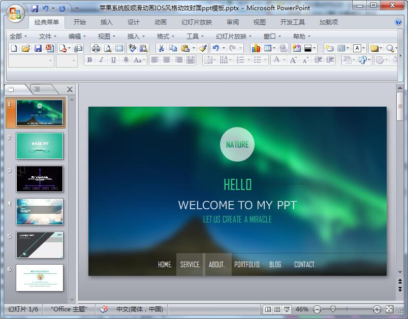Open PowerPoint Help question mark
The height and width of the screenshot is (319, 408).
tap(398, 22)
